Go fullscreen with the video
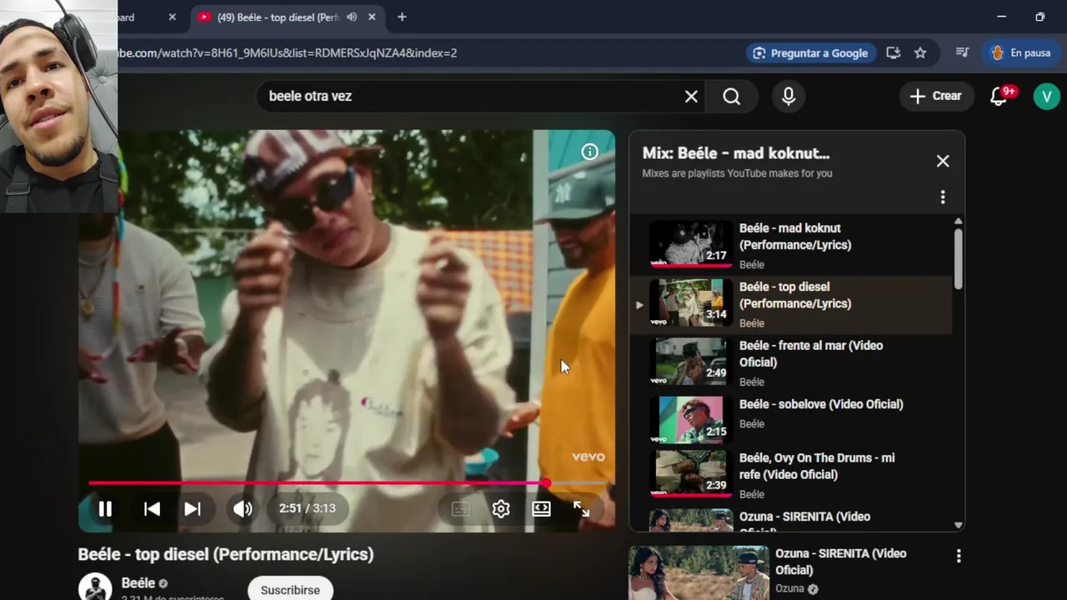 pos(582,508)
